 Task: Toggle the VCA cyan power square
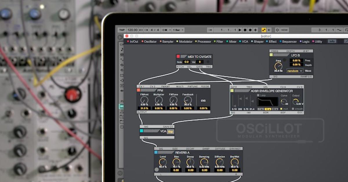pyautogui.click(x=142, y=131)
